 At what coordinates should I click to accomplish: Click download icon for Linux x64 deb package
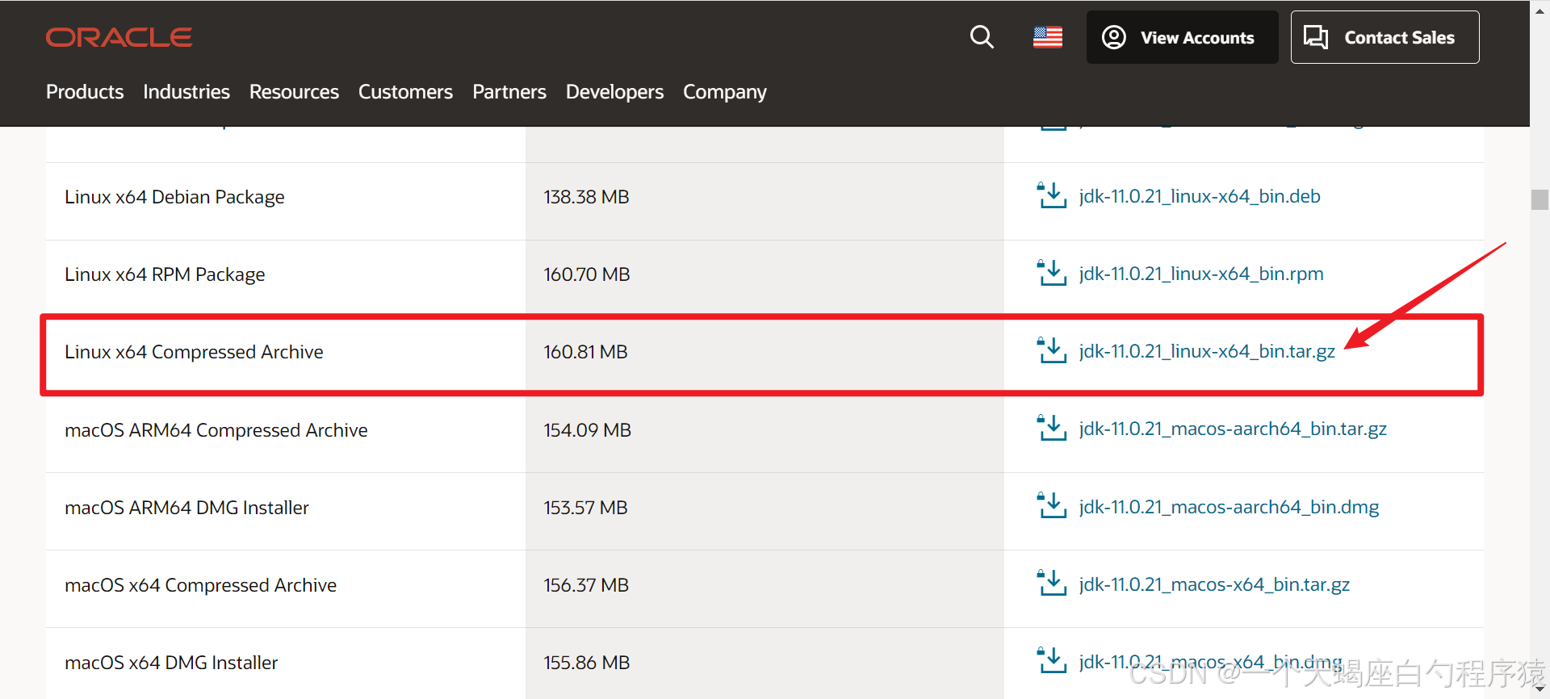tap(1052, 196)
